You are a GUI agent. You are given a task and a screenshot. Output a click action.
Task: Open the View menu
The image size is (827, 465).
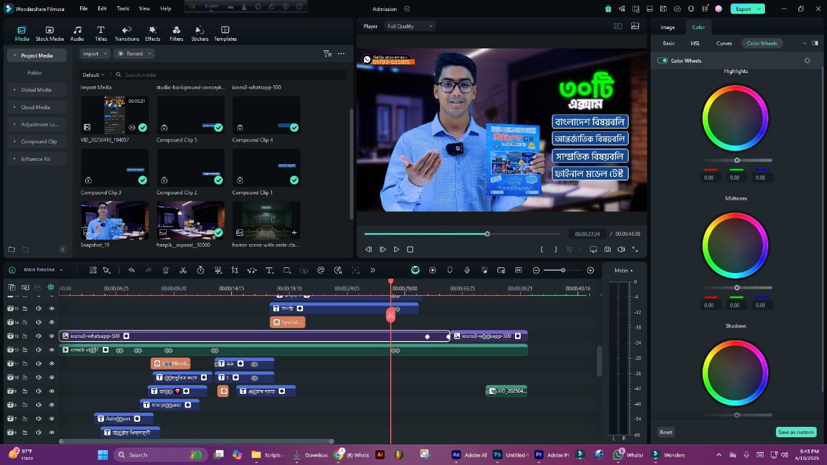point(144,8)
